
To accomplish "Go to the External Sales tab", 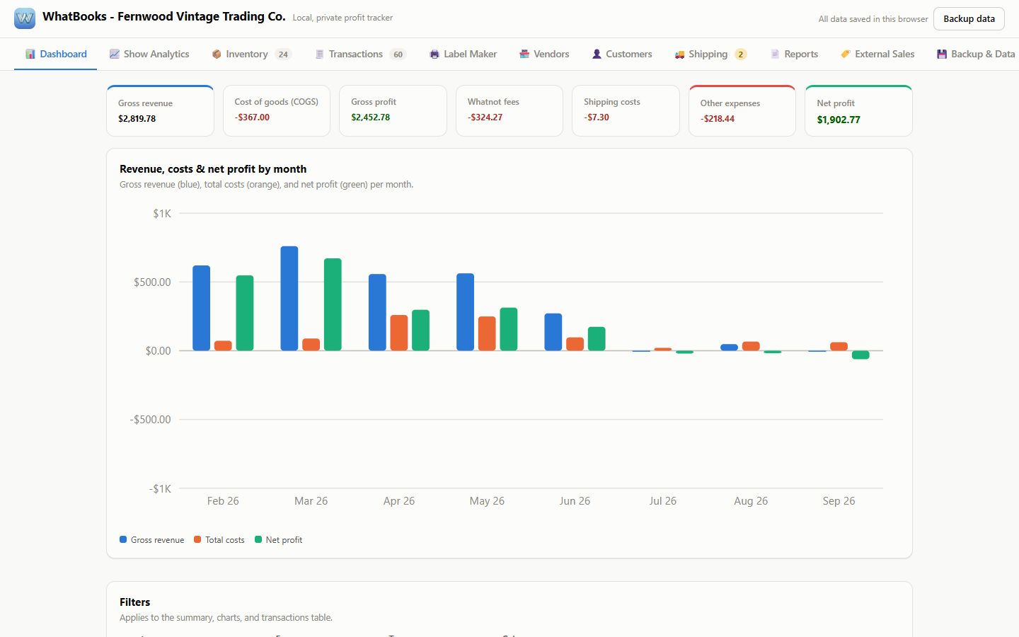I will pos(877,54).
